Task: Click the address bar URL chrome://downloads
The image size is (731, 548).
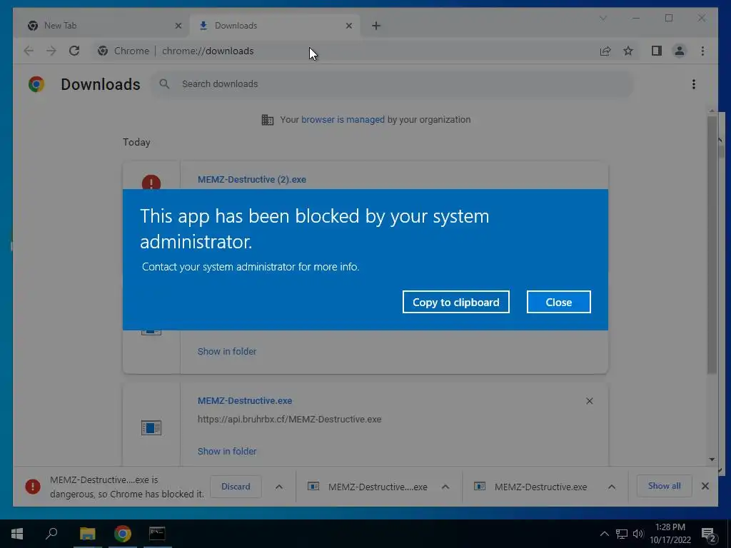Action: click(x=208, y=51)
